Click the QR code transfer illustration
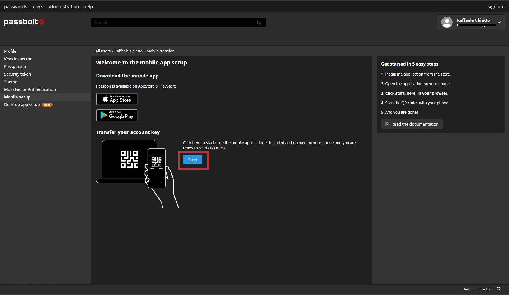Image resolution: width=509 pixels, height=295 pixels. click(x=137, y=174)
